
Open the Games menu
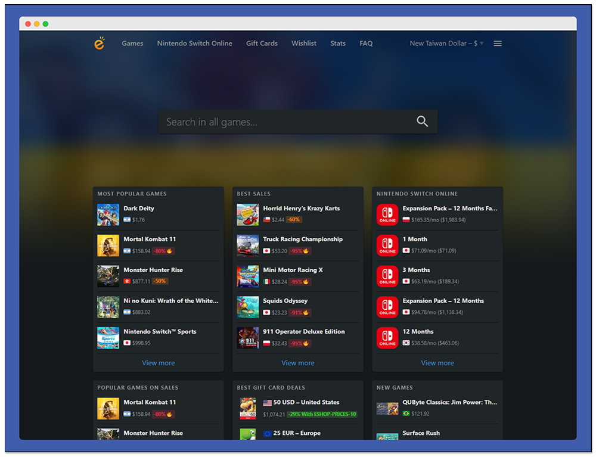(132, 43)
